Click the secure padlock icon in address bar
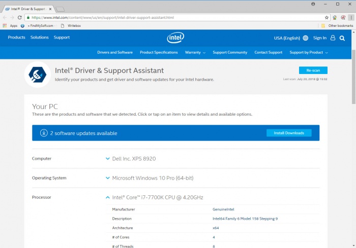Viewport: 356px width, 248px height. point(28,17)
